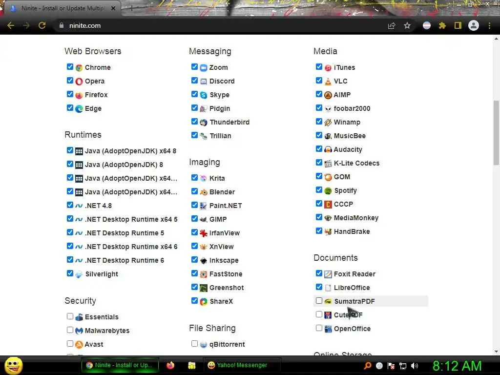This screenshot has width=500, height=375.
Task: Click the 8:12 AM taskbar clock
Action: pos(457,366)
